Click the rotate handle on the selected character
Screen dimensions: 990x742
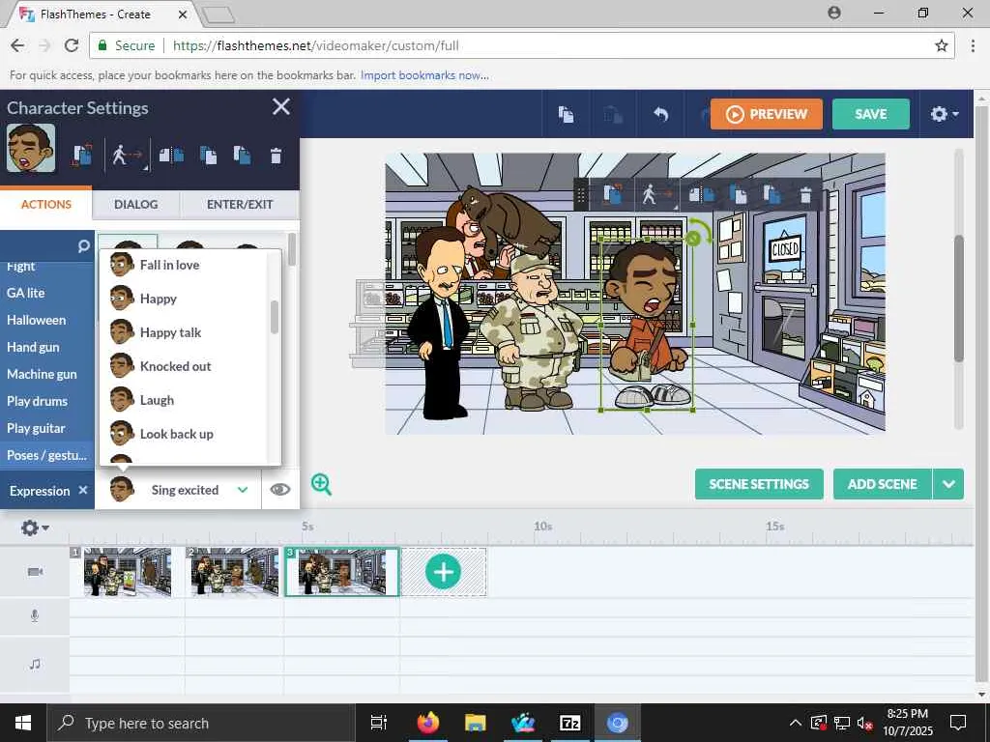(x=693, y=238)
